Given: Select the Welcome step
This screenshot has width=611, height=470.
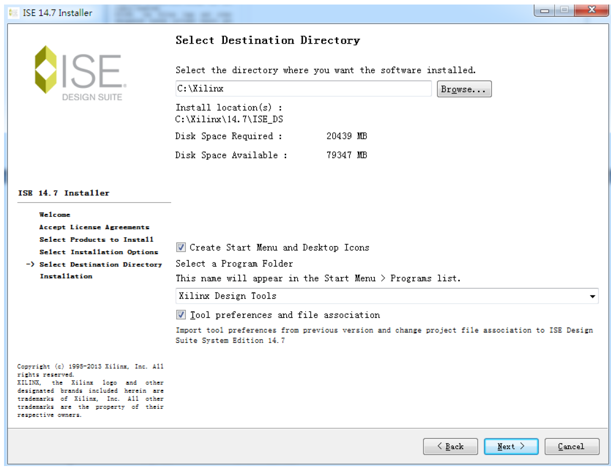Looking at the screenshot, I should click(54, 215).
